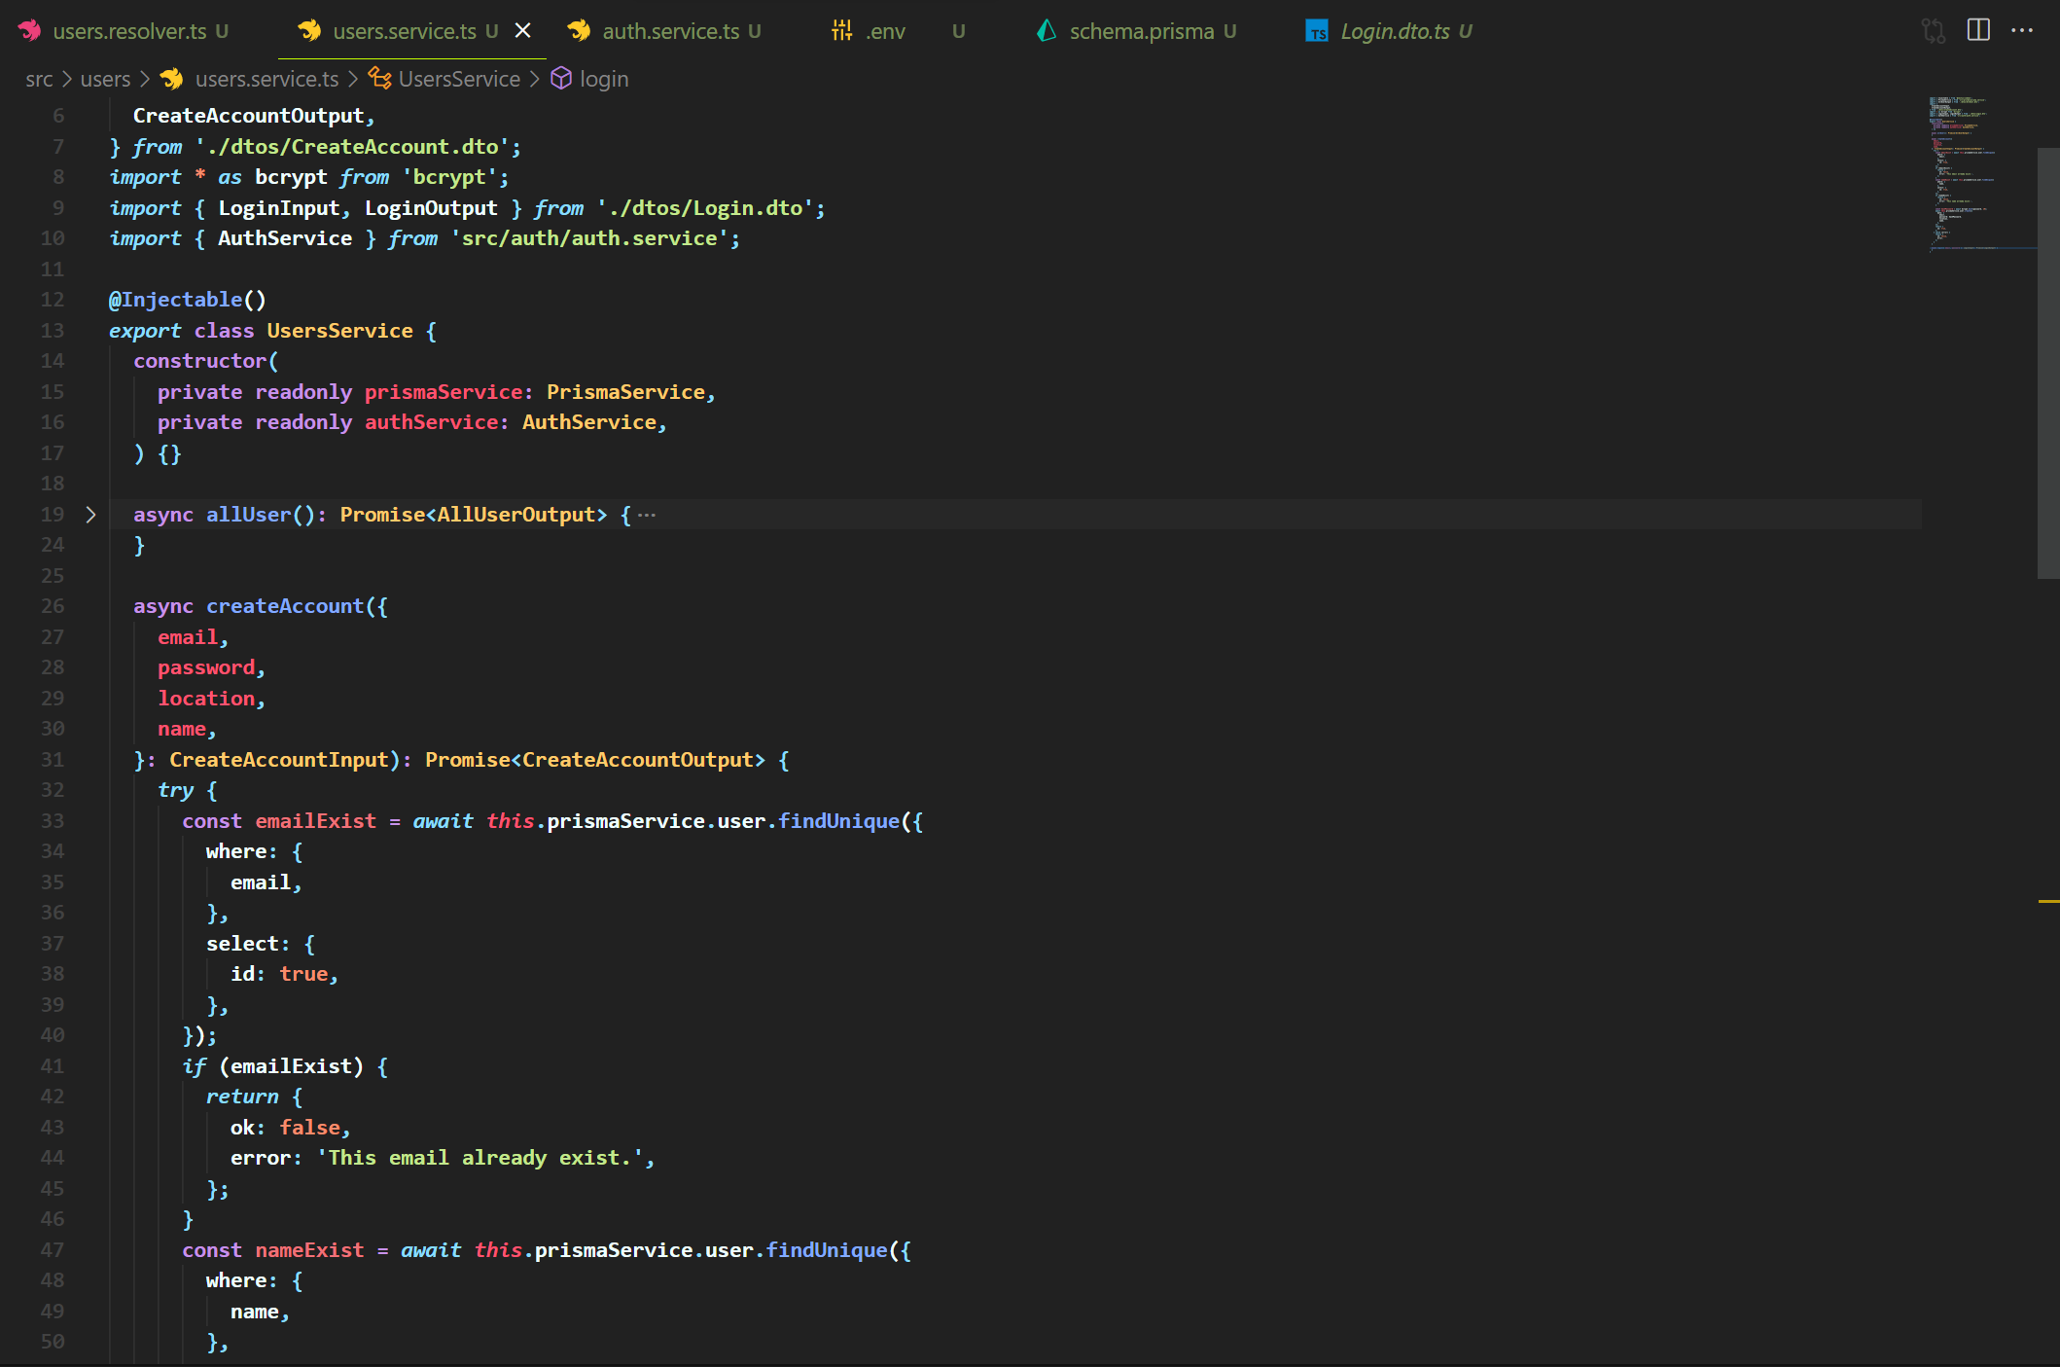Click the login method breadcrumb icon

click(x=561, y=78)
